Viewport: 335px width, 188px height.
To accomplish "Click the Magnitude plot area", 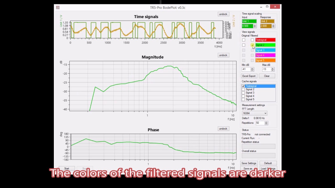I will 153,86.
